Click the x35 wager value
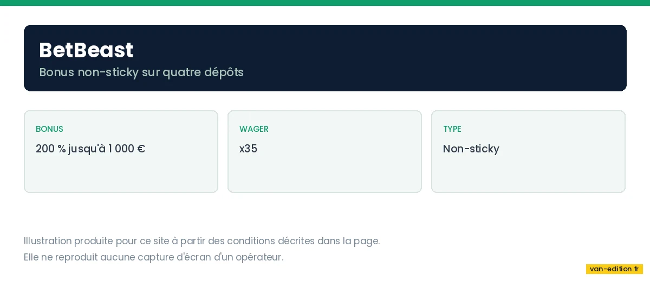The height and width of the screenshot is (281, 650). [248, 149]
